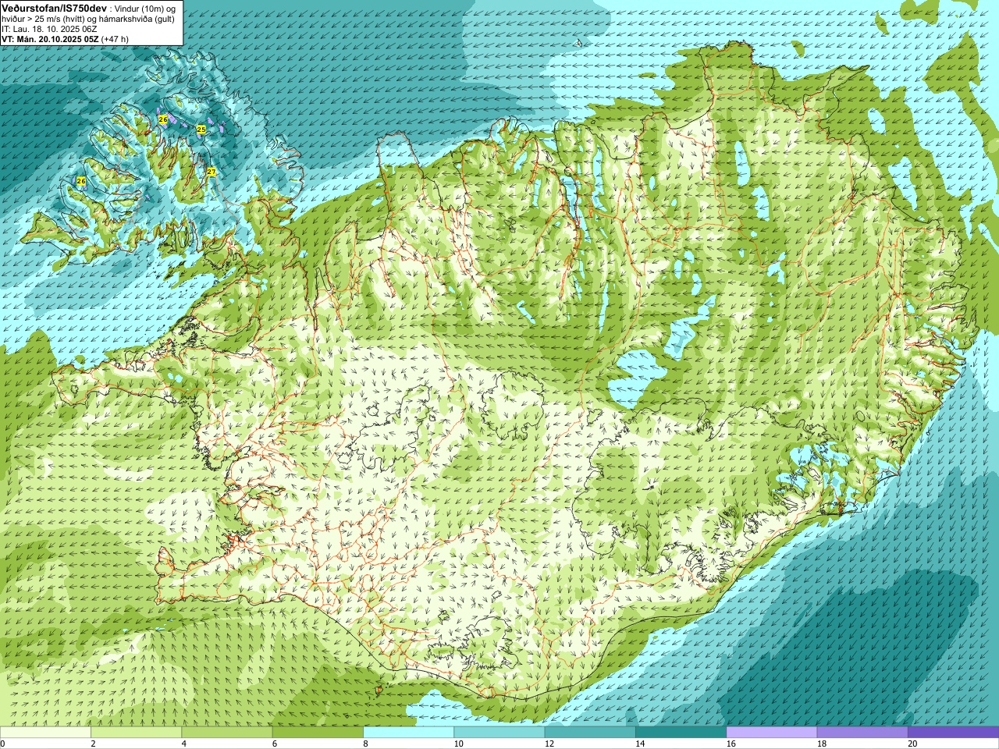Click the scale value '2'
The image size is (999, 749).
pyautogui.click(x=93, y=744)
